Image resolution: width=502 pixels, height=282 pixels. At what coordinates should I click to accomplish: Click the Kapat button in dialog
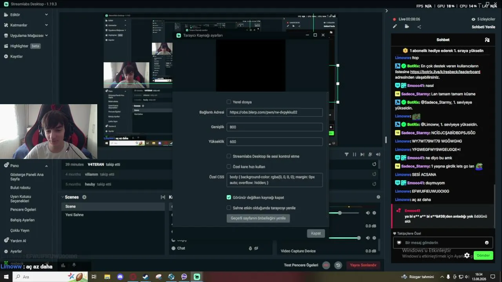[316, 233]
